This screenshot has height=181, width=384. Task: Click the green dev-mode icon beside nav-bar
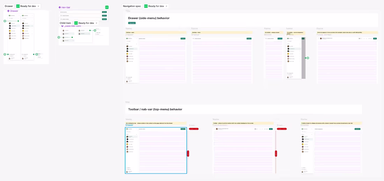107,7
